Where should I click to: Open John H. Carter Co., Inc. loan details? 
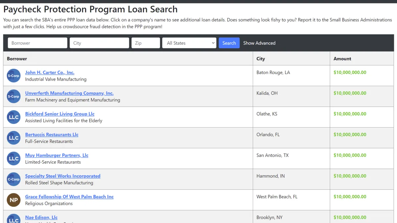(x=50, y=72)
